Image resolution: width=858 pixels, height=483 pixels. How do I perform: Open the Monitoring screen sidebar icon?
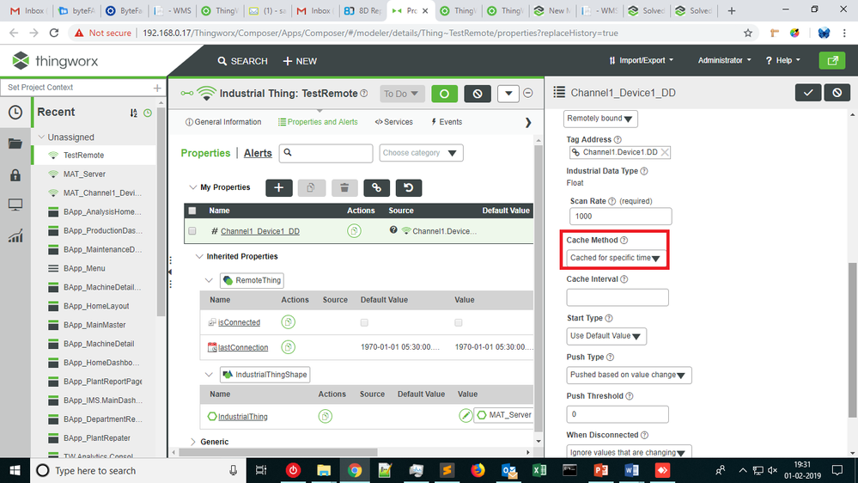coord(15,205)
